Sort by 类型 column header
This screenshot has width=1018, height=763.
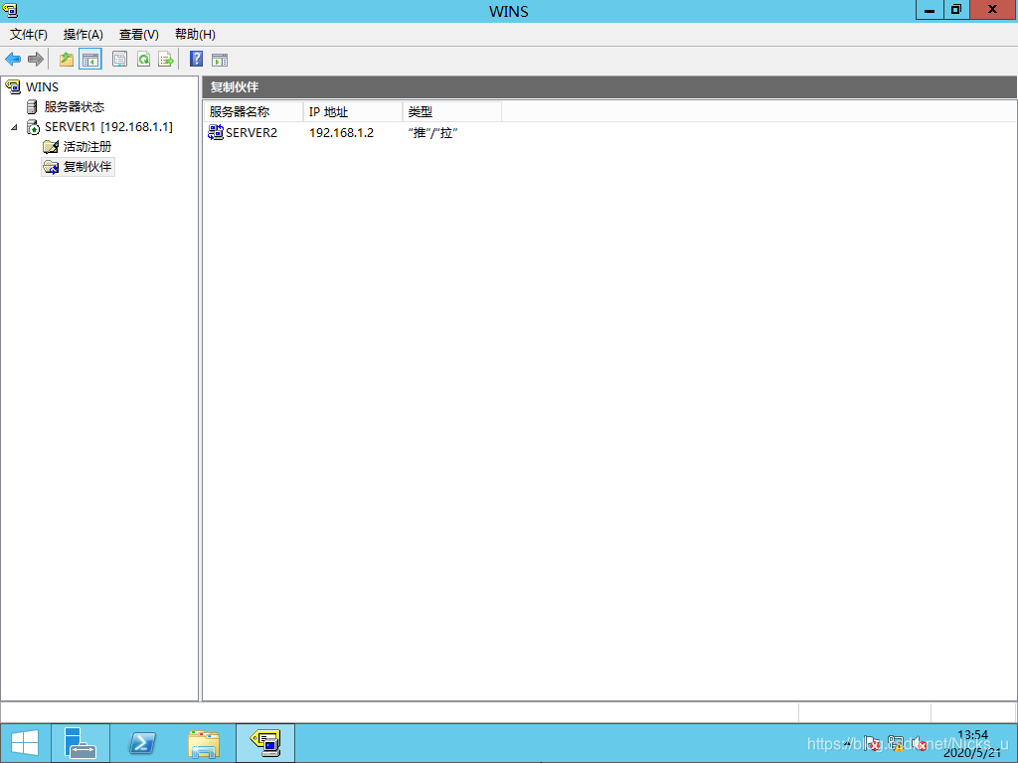click(452, 111)
